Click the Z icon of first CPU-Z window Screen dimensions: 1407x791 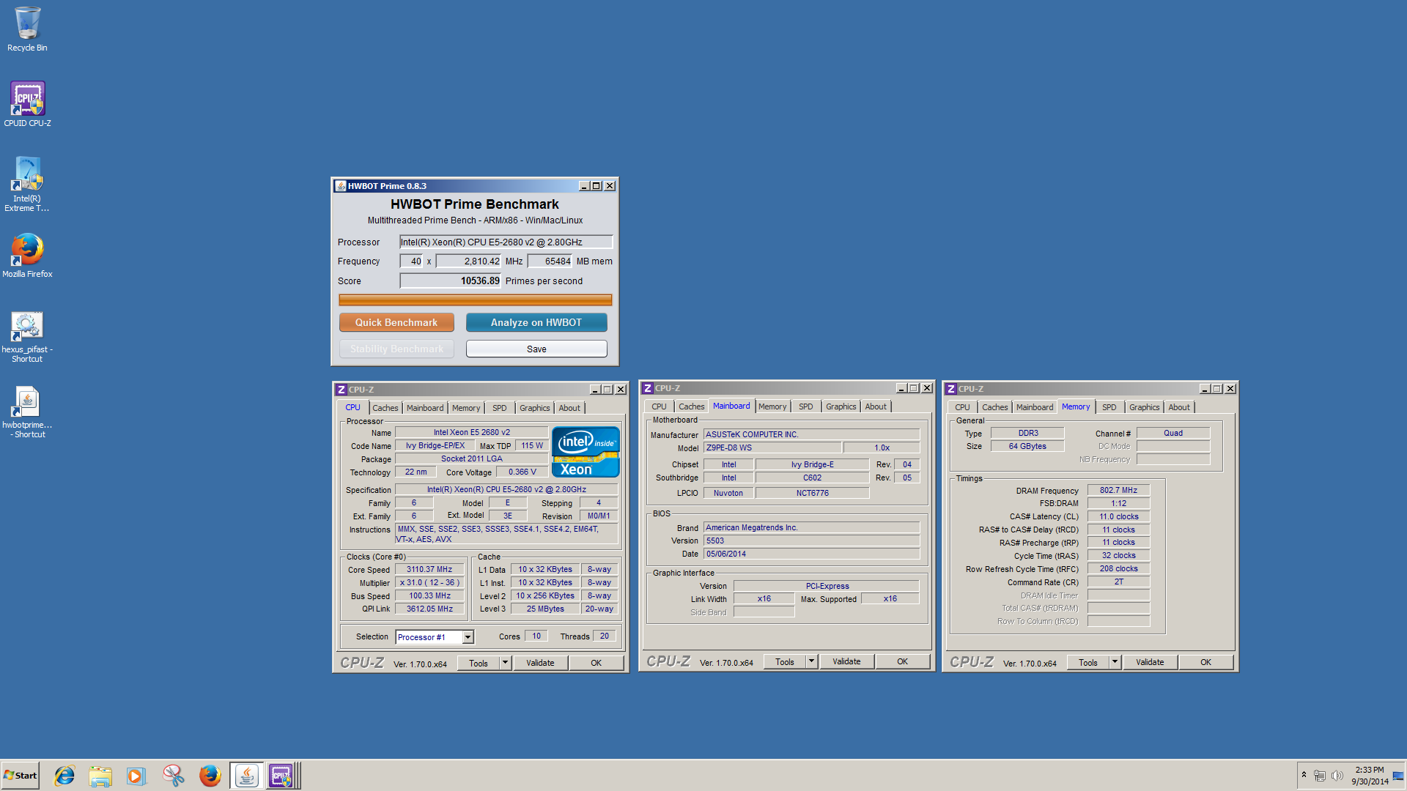click(341, 390)
